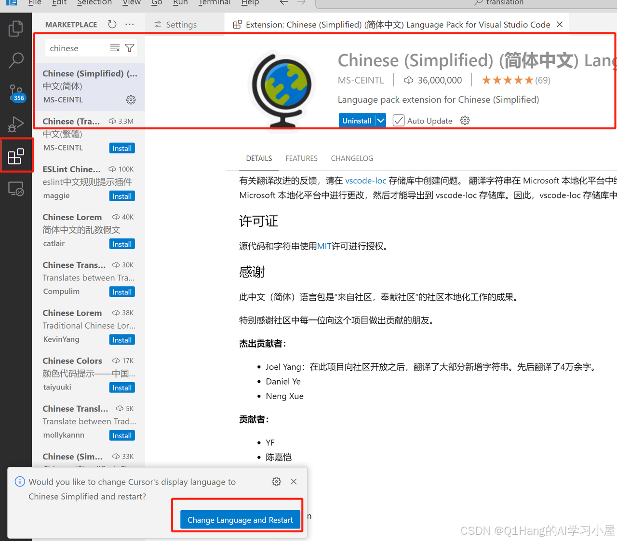Screen dimensions: 617x541
Task: Open extension settings gear next to Auto Update
Action: click(x=465, y=121)
